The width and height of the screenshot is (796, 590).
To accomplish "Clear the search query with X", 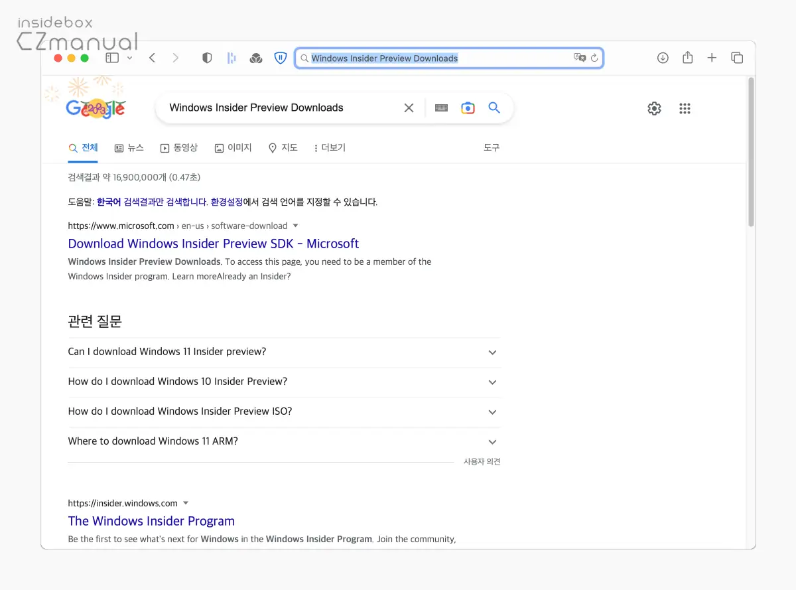I will [409, 108].
